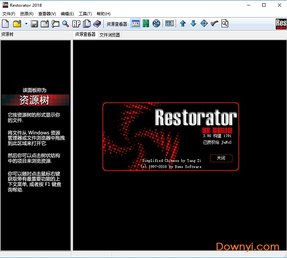Open the 编辑(E) menu
287x258 pixels.
[67, 14]
